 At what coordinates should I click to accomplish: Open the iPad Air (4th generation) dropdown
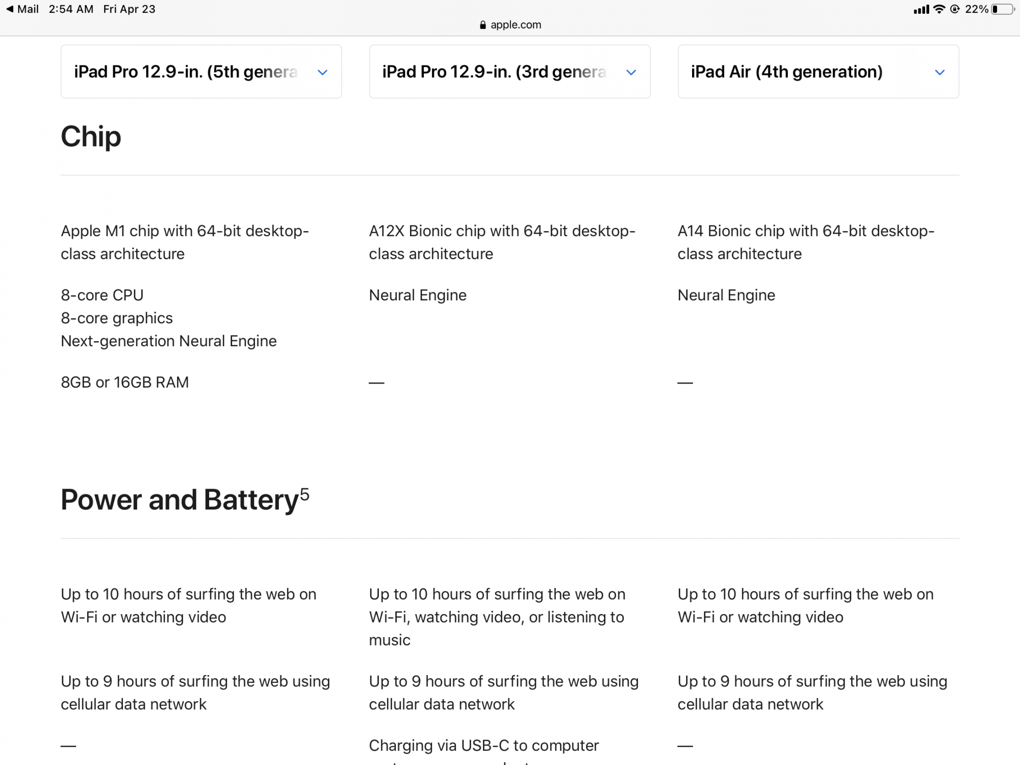click(818, 71)
